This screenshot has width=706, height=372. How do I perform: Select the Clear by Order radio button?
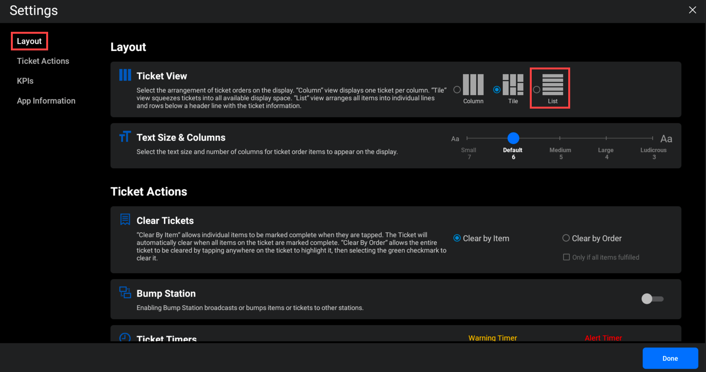566,238
